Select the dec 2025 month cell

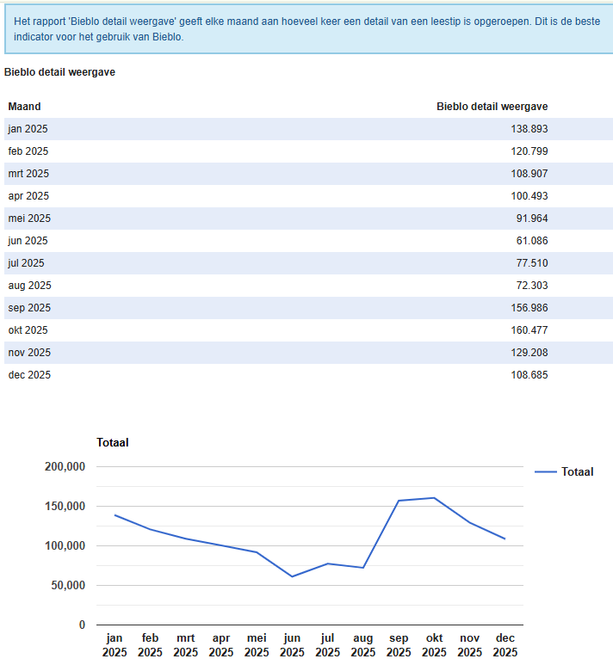coord(29,375)
